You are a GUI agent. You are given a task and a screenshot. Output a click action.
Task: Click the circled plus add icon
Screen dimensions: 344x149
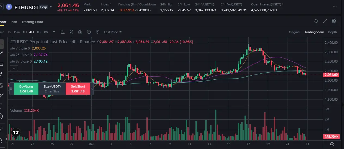pos(89,32)
